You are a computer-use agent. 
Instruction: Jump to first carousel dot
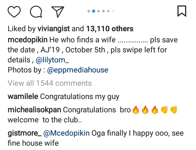89,11
